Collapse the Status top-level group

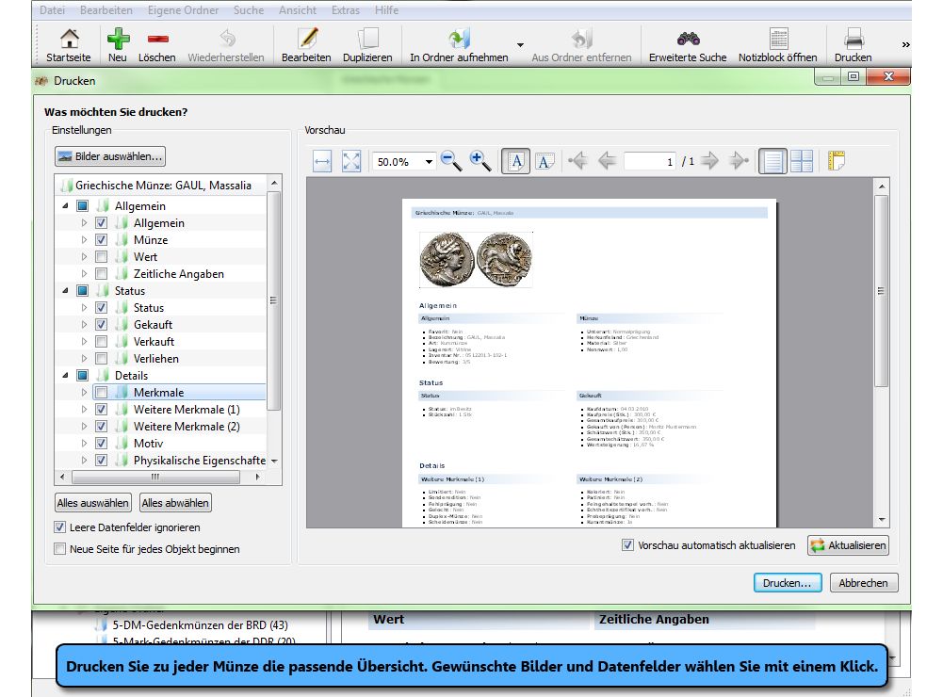click(65, 291)
